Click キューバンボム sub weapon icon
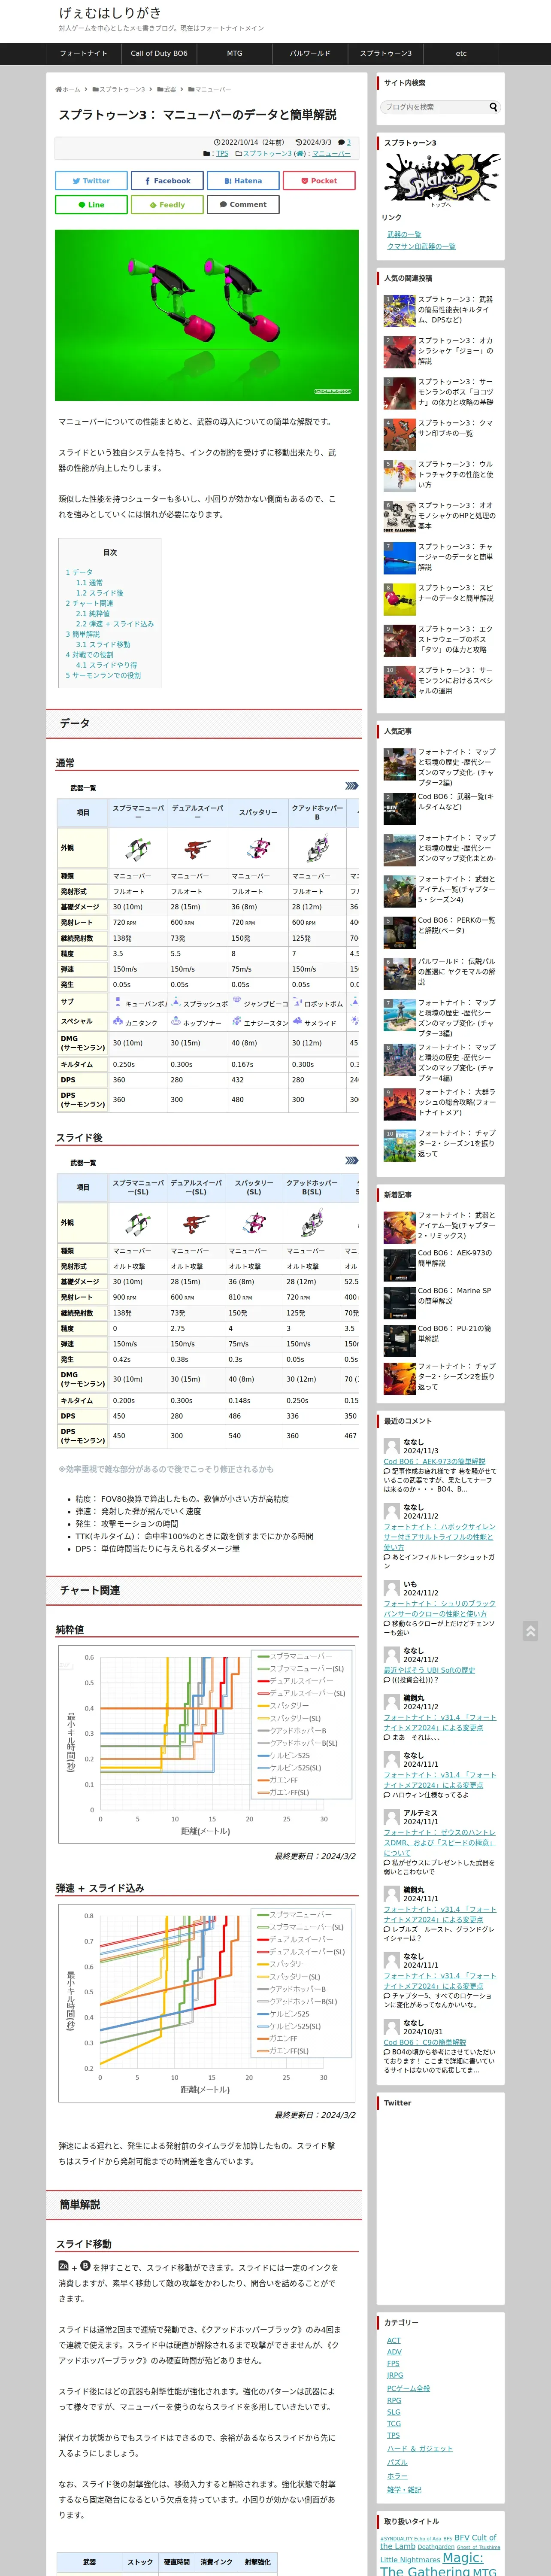 pyautogui.click(x=118, y=1002)
